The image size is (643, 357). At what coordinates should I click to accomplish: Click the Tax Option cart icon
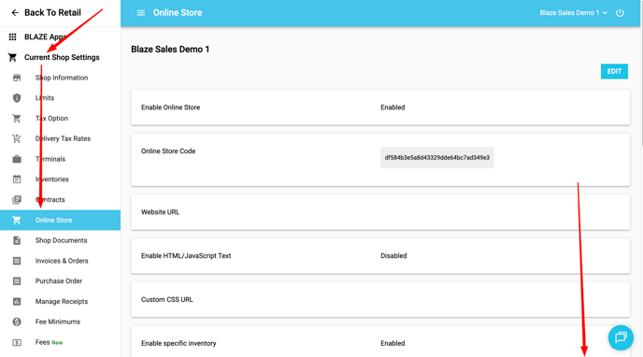(x=17, y=118)
